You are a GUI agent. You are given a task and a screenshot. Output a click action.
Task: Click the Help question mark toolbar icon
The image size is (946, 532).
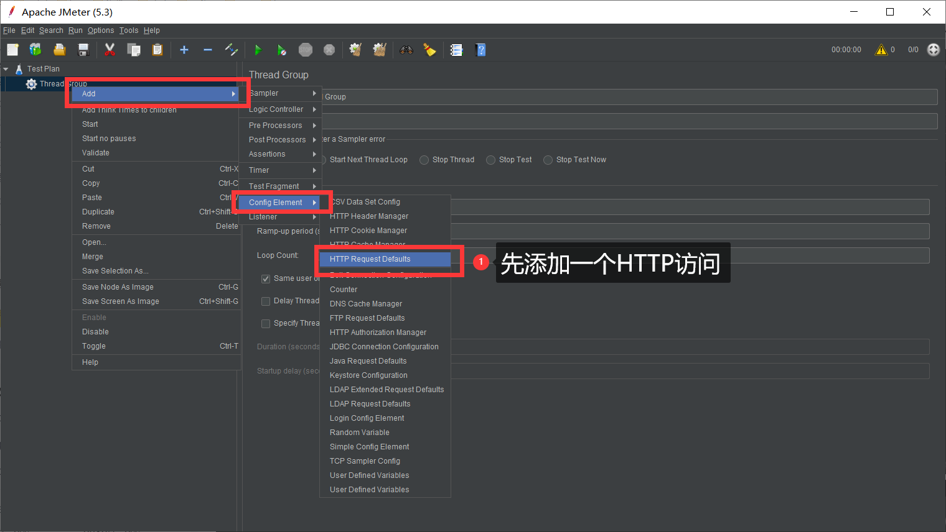pyautogui.click(x=480, y=50)
